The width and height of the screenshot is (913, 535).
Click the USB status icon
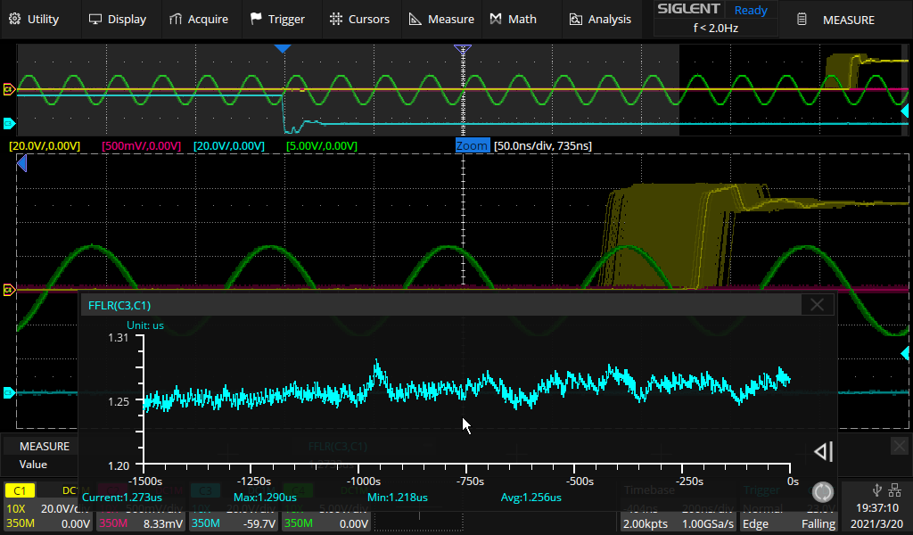pyautogui.click(x=877, y=490)
